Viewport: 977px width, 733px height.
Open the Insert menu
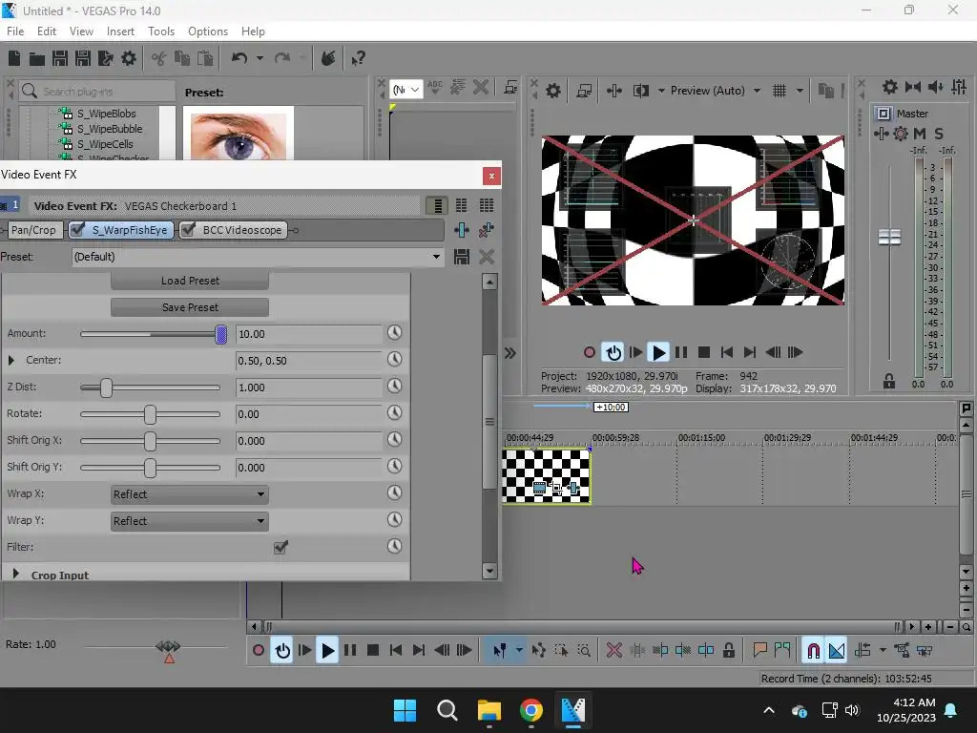[120, 31]
